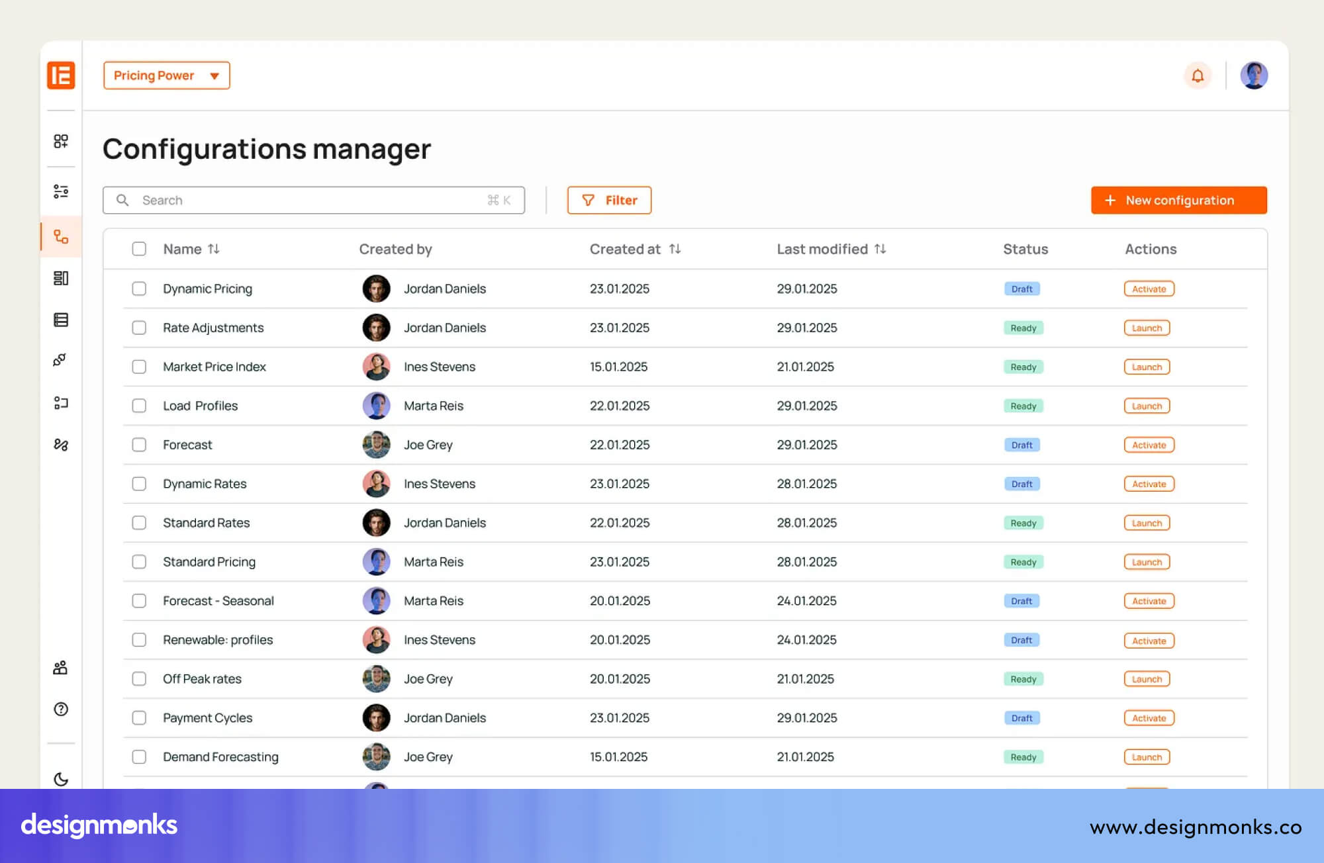Select the Renewable: profiles name
This screenshot has height=863, width=1324.
pyautogui.click(x=218, y=640)
